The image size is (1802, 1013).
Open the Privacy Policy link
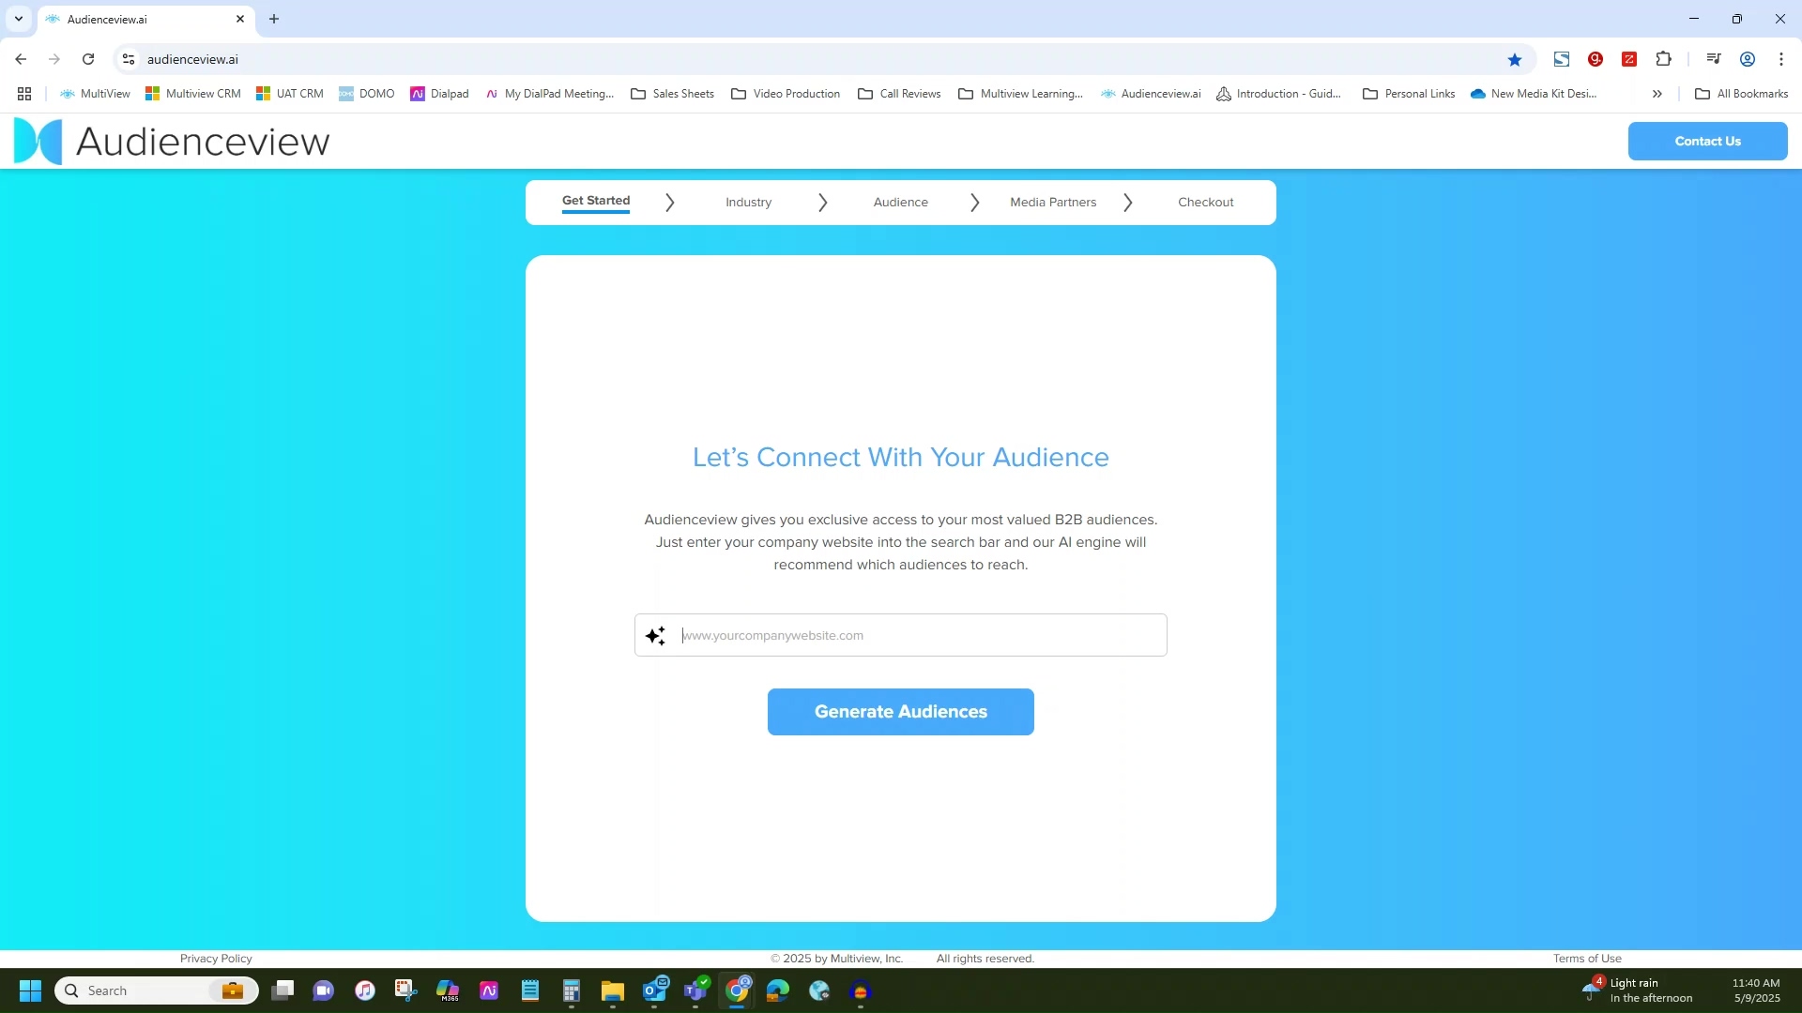(x=216, y=959)
